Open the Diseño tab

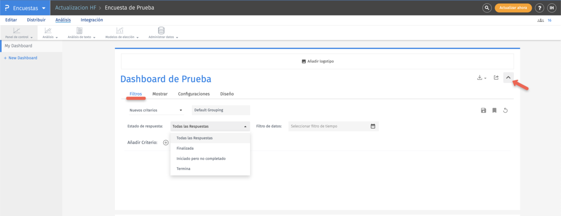(x=227, y=94)
